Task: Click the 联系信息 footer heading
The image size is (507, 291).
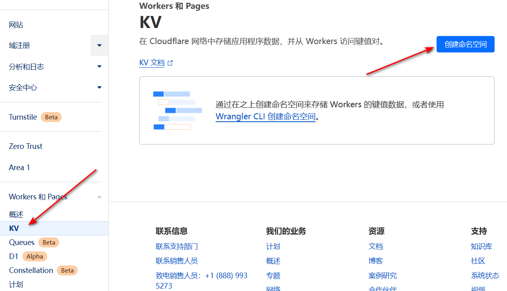Action: (172, 231)
